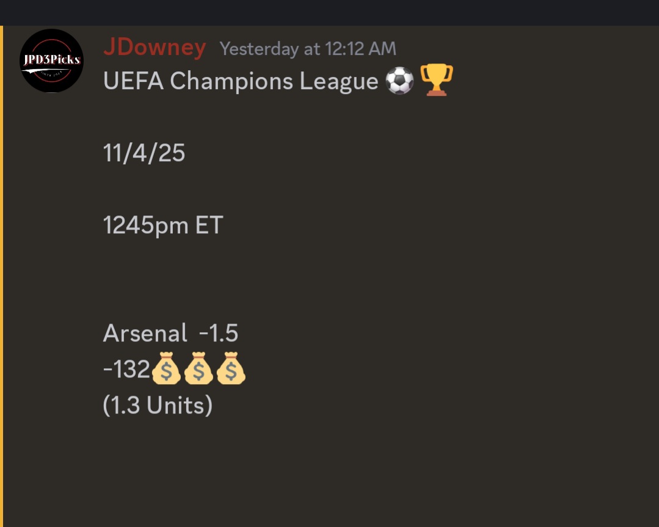
Task: Click the yellow highlight bar at the message edge
Action: point(2,275)
